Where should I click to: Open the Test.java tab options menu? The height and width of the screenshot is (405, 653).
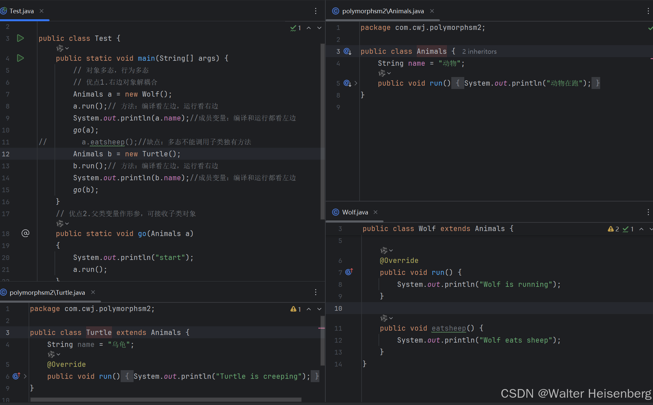tap(316, 11)
